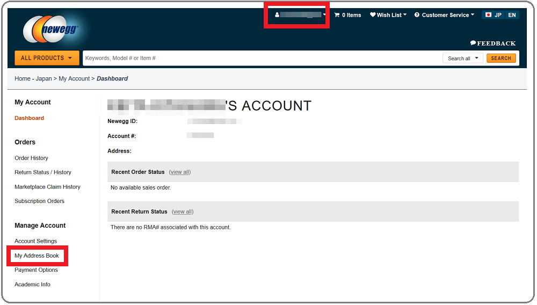Click the 'Orders' sidebar heading
The image size is (537, 305).
[25, 142]
